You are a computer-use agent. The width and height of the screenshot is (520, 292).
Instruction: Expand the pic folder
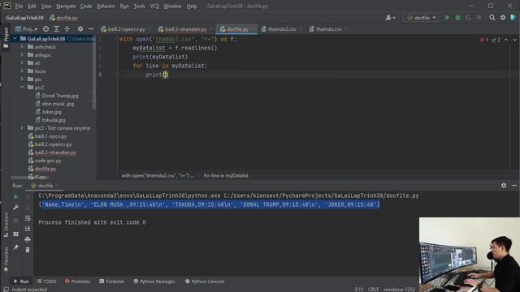pos(22,79)
